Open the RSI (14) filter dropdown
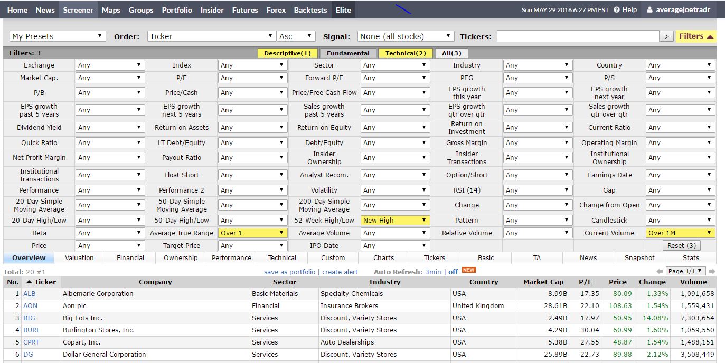The height and width of the screenshot is (363, 725). tap(538, 190)
